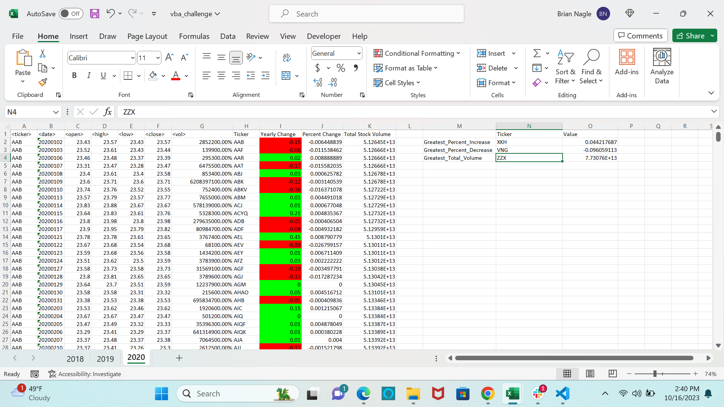724x407 pixels.
Task: Toggle Underline formatting
Action: point(103,75)
